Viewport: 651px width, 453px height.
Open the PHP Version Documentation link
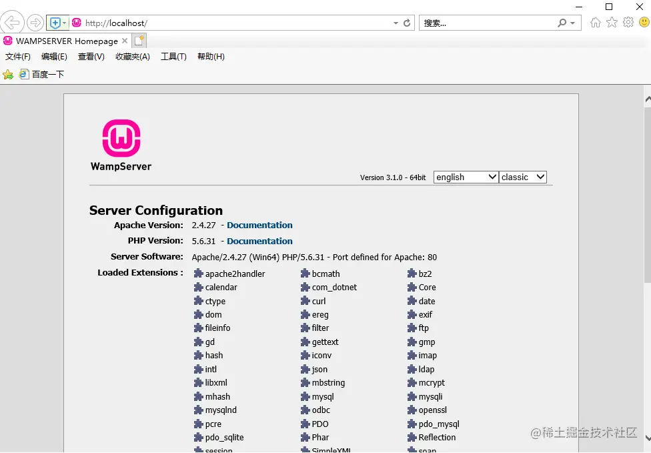click(259, 242)
